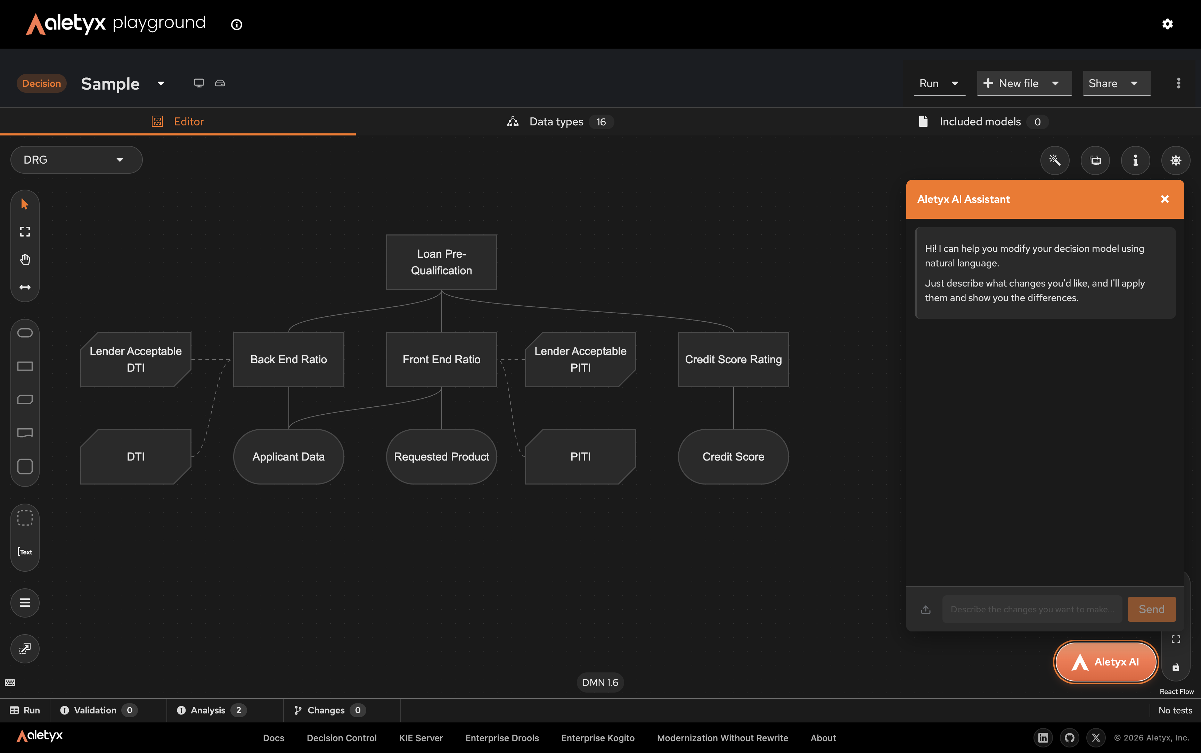Open the evaluation highlights screen icon
The image size is (1201, 753).
click(1095, 160)
